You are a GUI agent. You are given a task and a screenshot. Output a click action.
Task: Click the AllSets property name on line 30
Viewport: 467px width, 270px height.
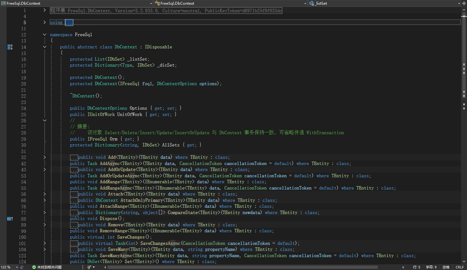coord(171,145)
